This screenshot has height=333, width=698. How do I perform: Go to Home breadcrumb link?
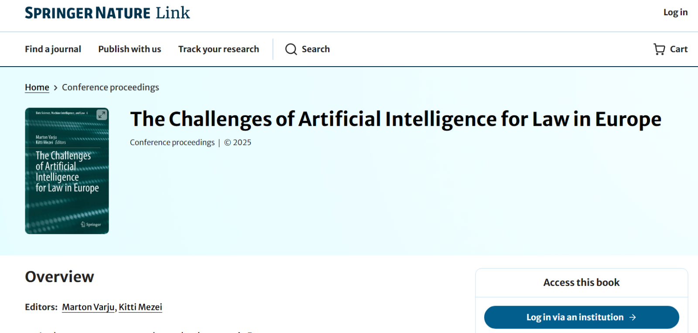point(37,87)
